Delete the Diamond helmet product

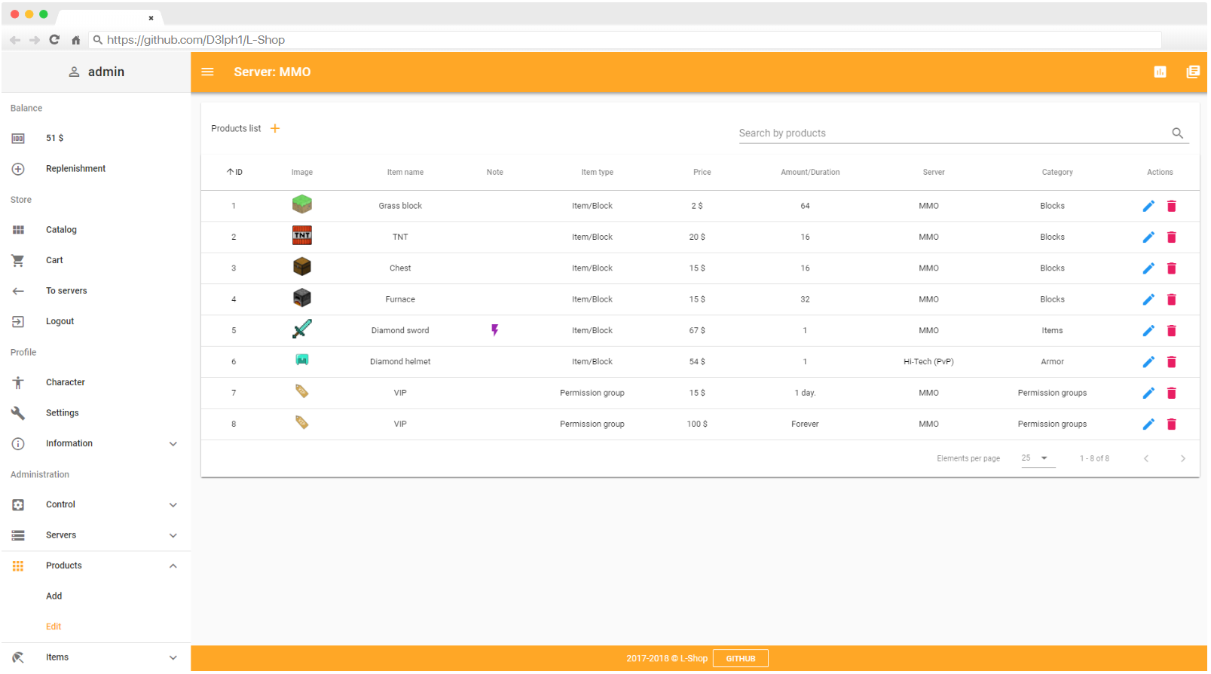1171,362
